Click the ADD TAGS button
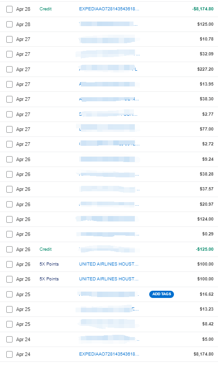Image resolution: width=218 pixels, height=365 pixels. [161, 294]
